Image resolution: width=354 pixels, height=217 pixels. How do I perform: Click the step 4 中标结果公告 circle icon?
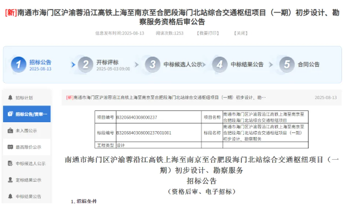pos(219,64)
